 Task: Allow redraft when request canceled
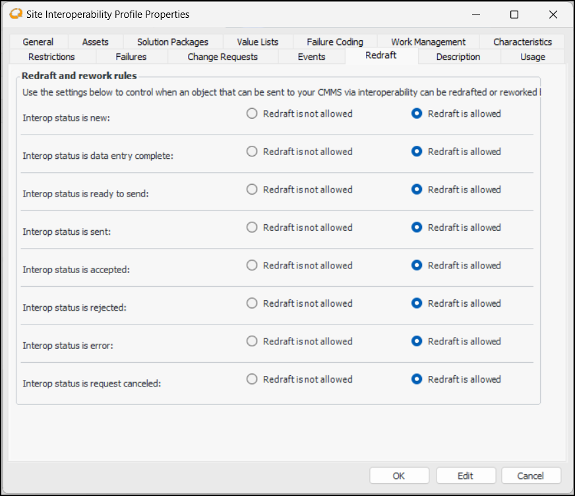(417, 379)
